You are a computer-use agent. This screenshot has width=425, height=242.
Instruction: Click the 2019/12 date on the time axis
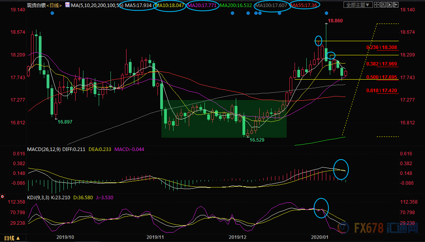point(237,237)
